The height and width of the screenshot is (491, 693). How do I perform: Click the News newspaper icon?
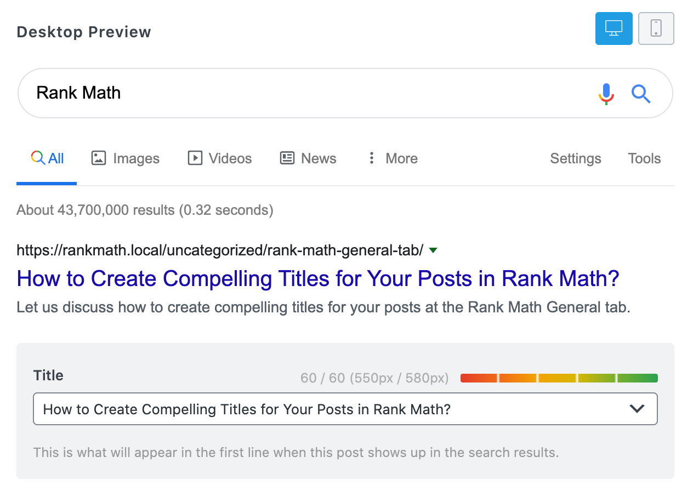coord(287,158)
